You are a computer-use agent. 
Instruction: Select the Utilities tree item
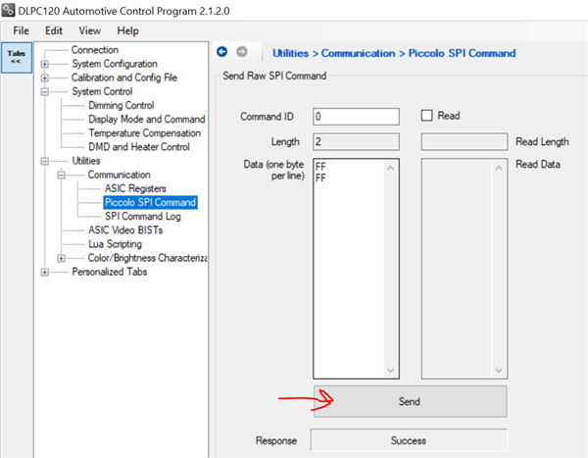click(86, 161)
